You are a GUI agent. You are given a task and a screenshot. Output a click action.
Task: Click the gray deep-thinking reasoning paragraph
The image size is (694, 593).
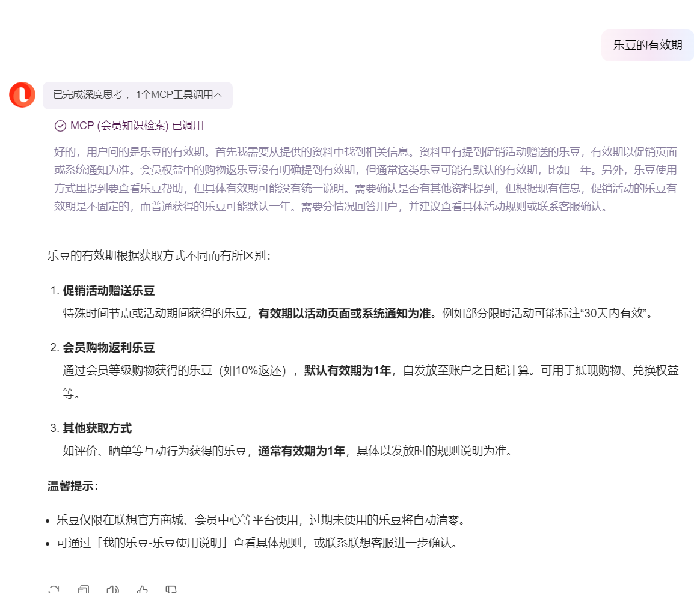(365, 179)
